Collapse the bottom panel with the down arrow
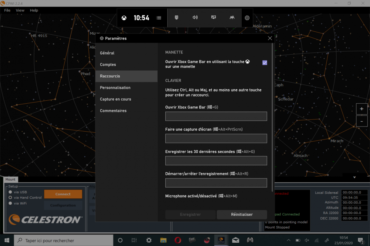This screenshot has width=370, height=246. click(x=354, y=177)
